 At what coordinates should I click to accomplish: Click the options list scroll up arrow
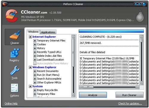73,37
